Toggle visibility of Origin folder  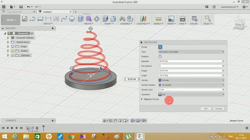point(12,47)
